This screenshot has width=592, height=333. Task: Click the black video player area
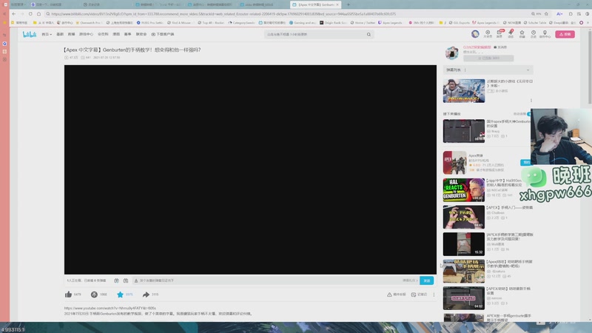click(x=250, y=169)
